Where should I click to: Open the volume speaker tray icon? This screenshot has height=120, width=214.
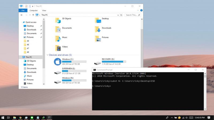click(x=187, y=118)
